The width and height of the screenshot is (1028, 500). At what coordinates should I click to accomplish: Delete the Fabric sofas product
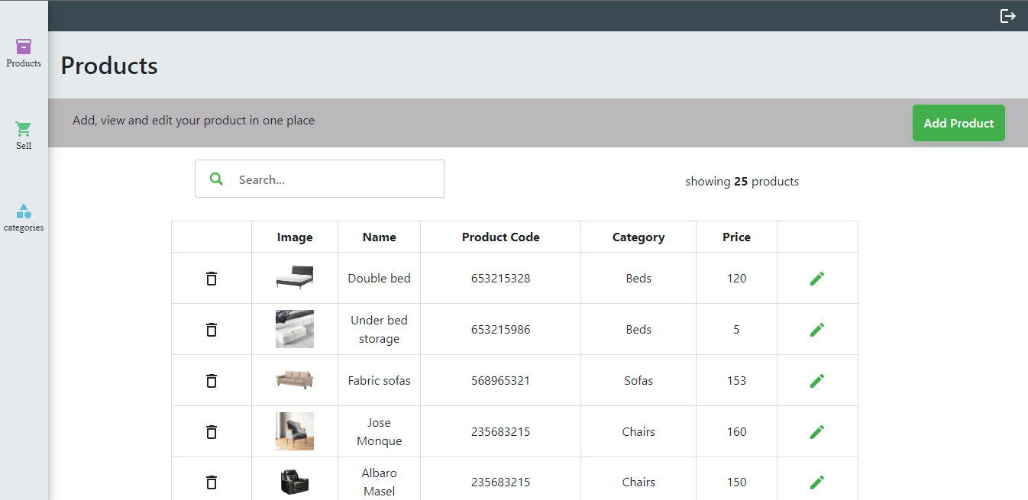212,380
